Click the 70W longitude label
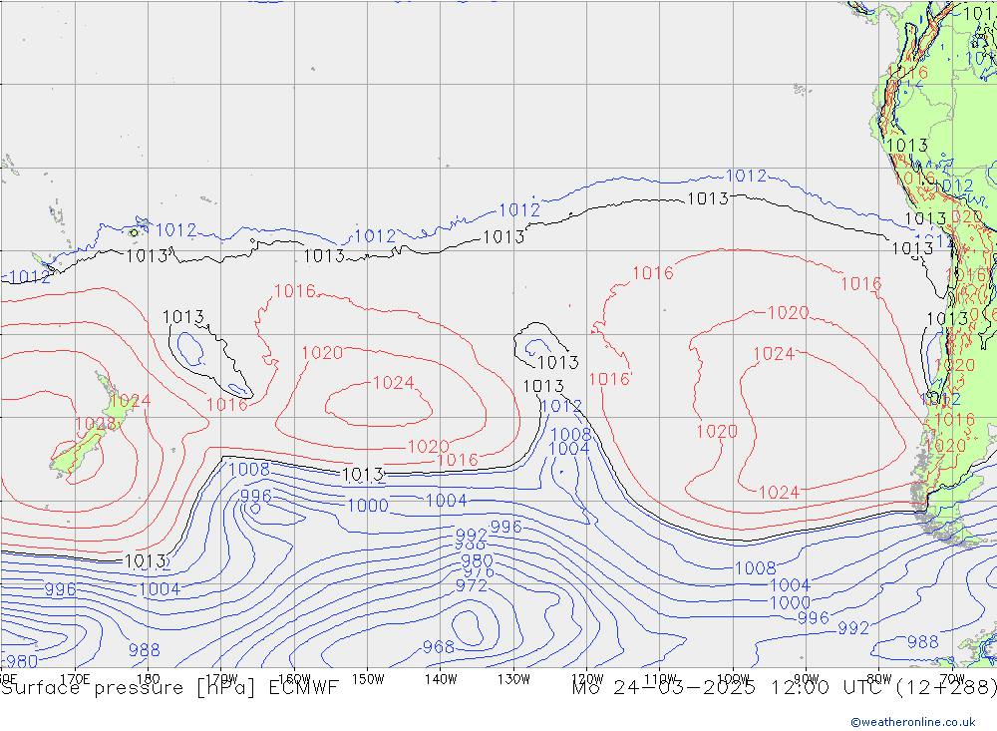The image size is (997, 731). pyautogui.click(x=952, y=679)
